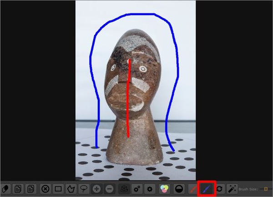
Task: Click the circled X clear-selection icon
Action: point(45,189)
